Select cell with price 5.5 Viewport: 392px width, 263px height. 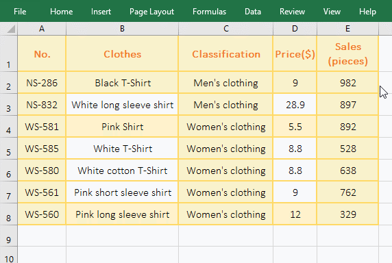coord(295,127)
